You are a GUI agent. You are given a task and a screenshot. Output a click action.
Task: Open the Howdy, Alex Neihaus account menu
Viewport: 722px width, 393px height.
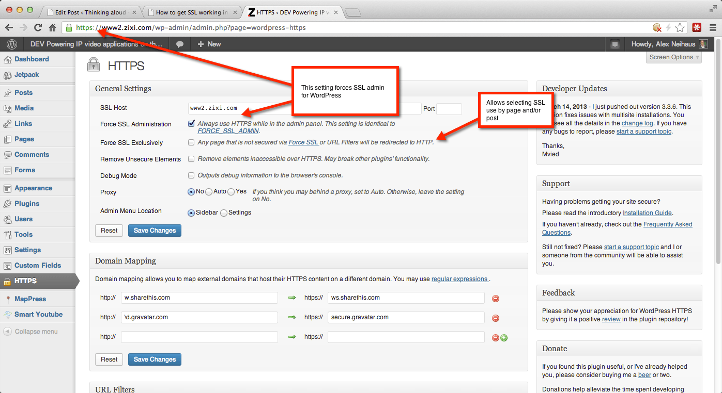[x=670, y=44]
